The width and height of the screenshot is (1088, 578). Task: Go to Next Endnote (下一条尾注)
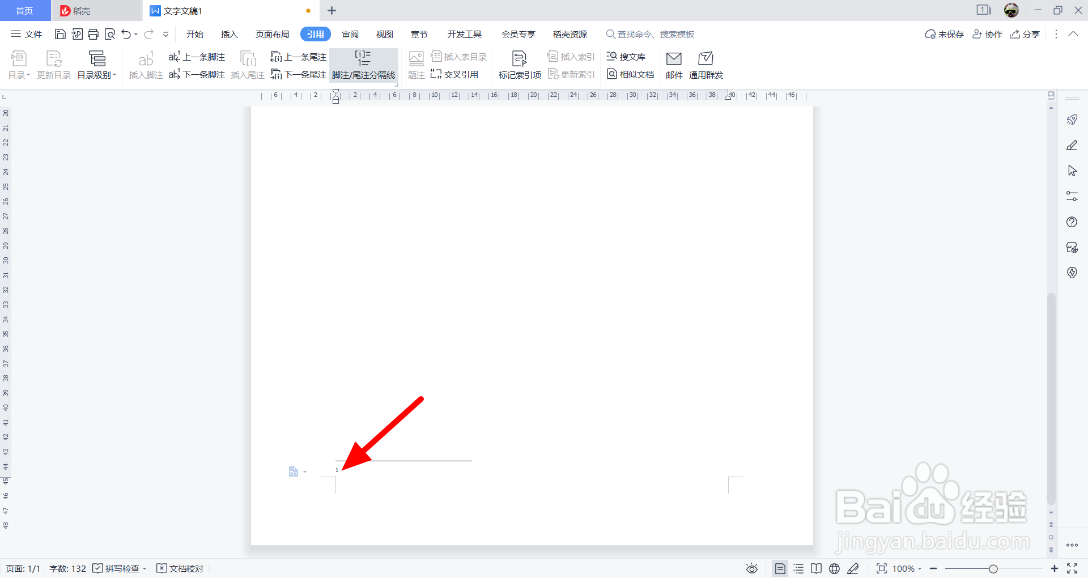coord(298,74)
